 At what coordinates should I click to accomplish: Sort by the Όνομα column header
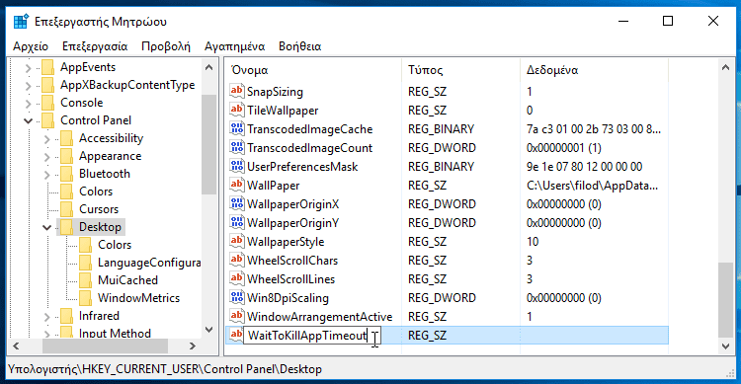pyautogui.click(x=313, y=70)
